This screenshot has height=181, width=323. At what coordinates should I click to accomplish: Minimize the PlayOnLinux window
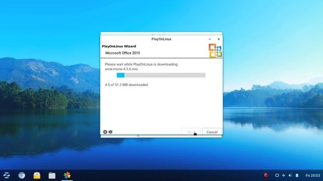(210, 39)
